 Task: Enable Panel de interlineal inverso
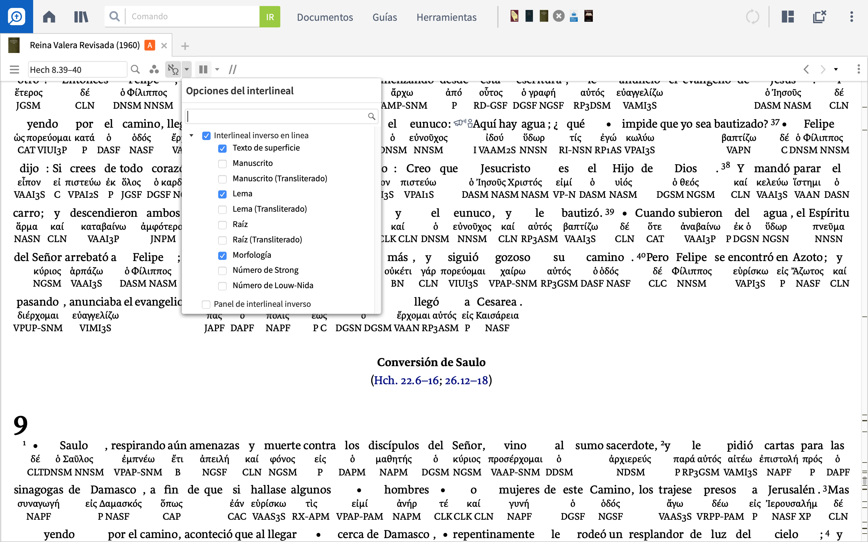206,304
